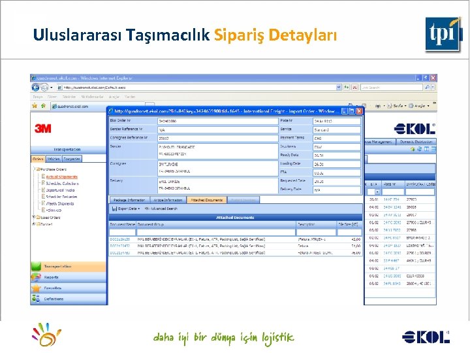
Task: Open the Yardım menu in browser menu bar
Action: tap(130, 97)
